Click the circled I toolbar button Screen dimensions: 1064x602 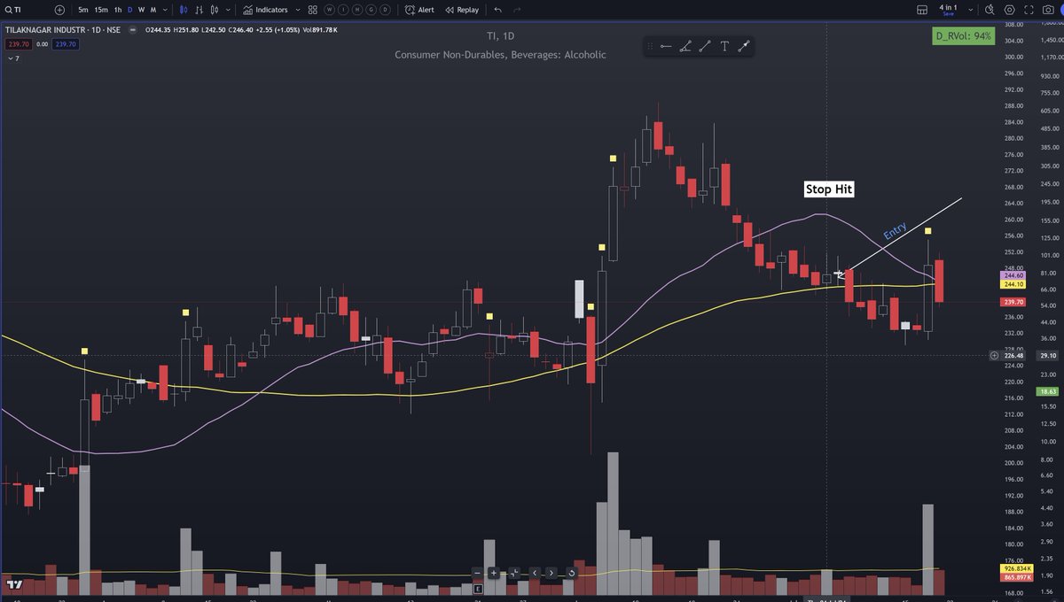(x=343, y=10)
